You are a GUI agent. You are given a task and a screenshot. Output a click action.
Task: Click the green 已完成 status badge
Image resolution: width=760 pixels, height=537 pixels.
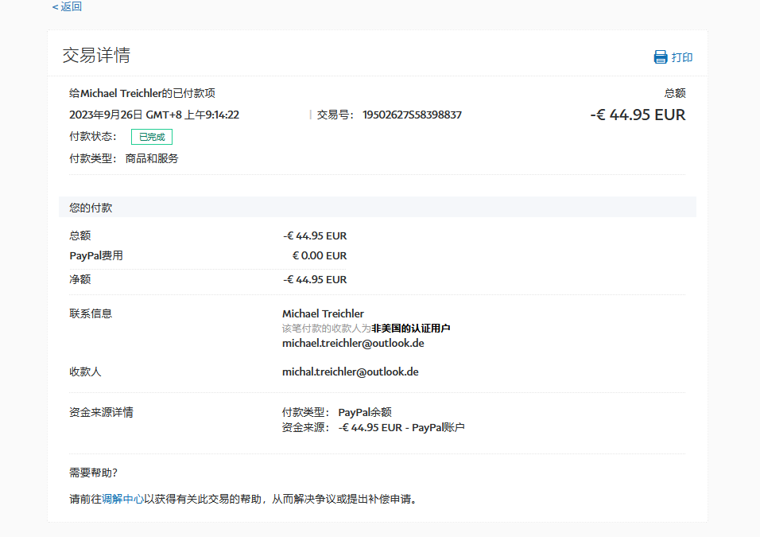tap(151, 137)
